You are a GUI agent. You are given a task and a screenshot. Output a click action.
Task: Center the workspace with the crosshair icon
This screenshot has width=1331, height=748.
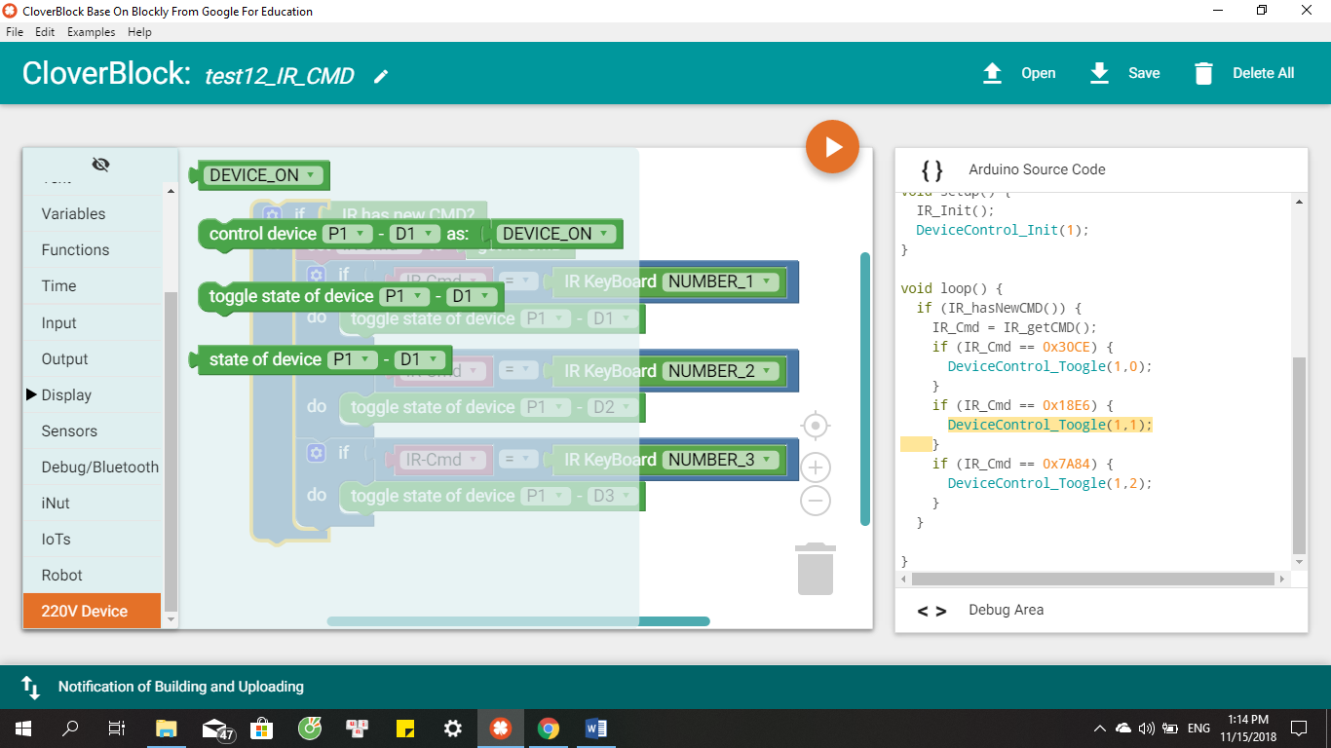(816, 426)
